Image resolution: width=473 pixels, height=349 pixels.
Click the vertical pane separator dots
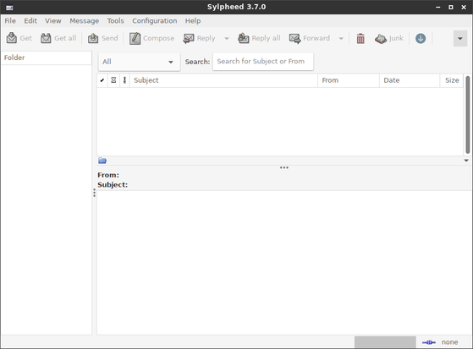point(95,193)
